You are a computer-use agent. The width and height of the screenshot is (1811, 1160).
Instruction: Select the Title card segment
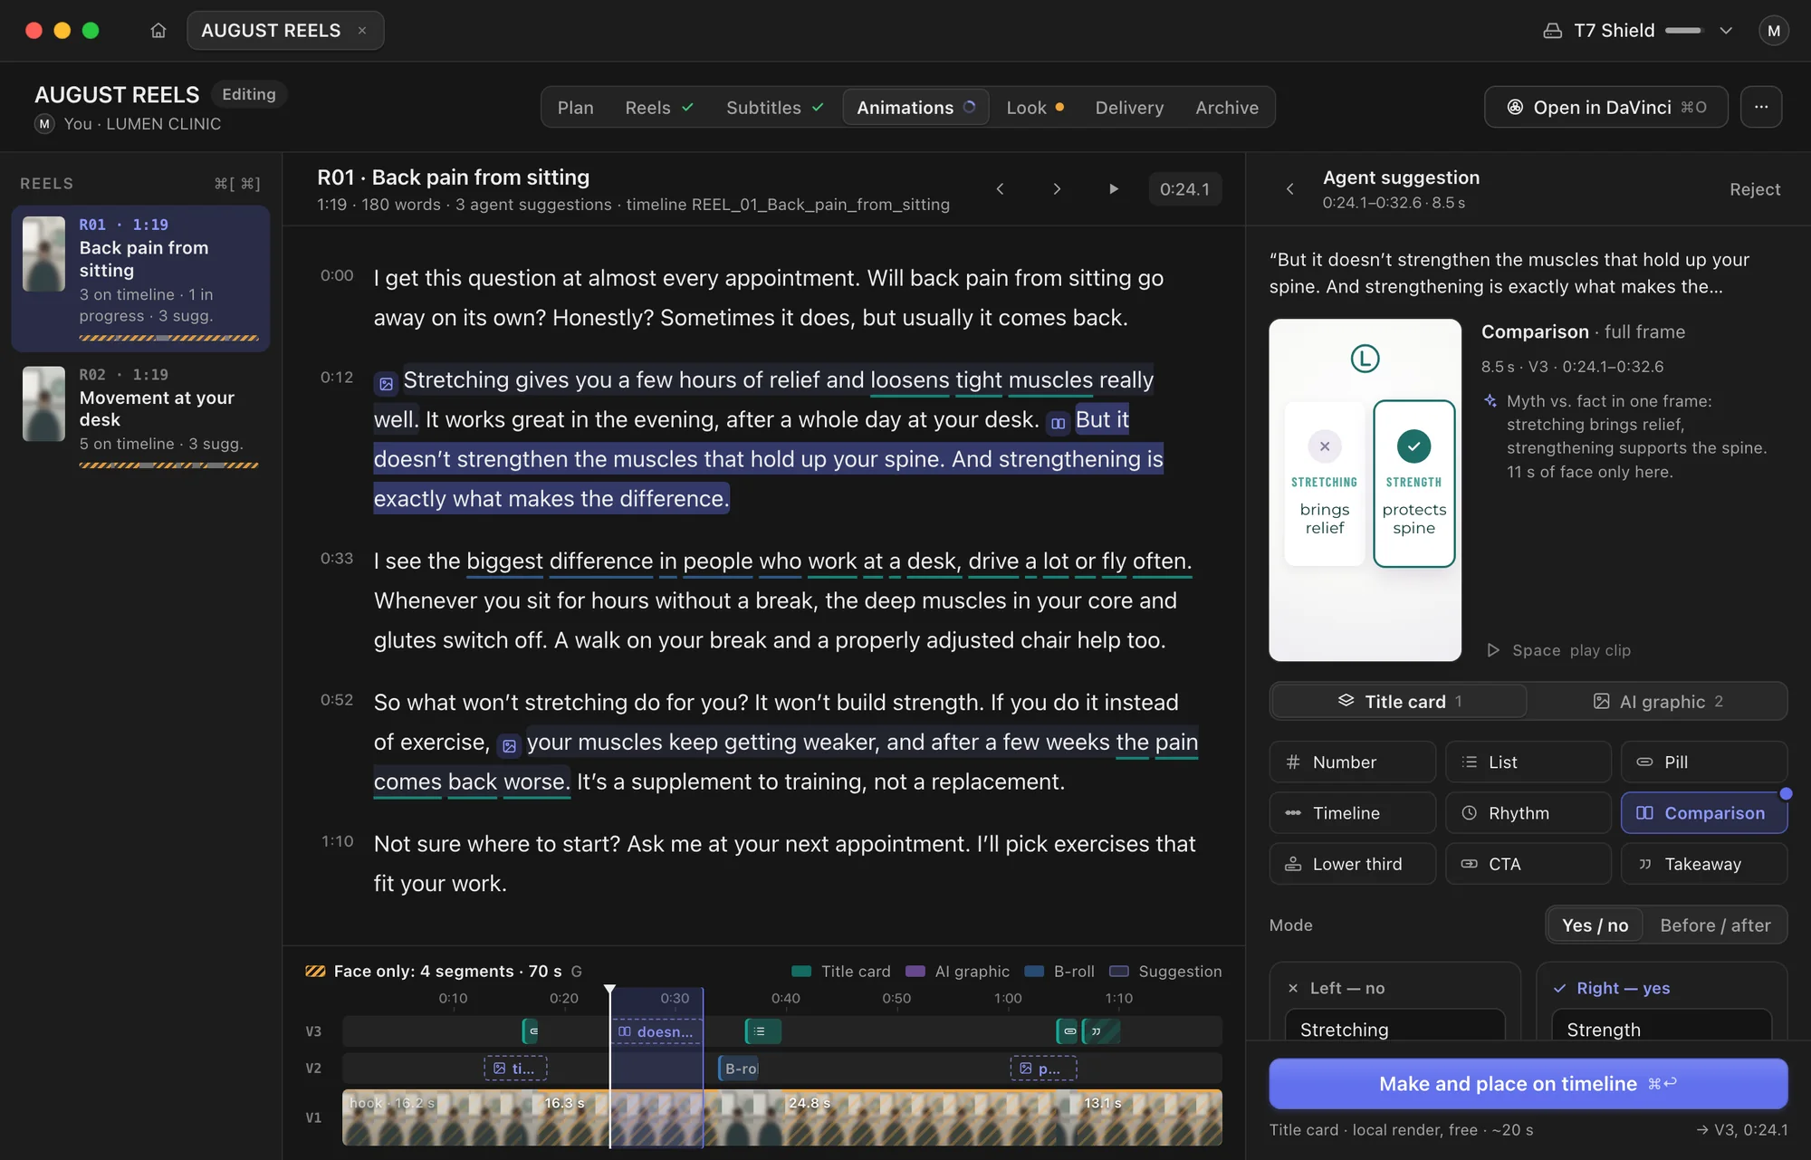tap(1399, 701)
